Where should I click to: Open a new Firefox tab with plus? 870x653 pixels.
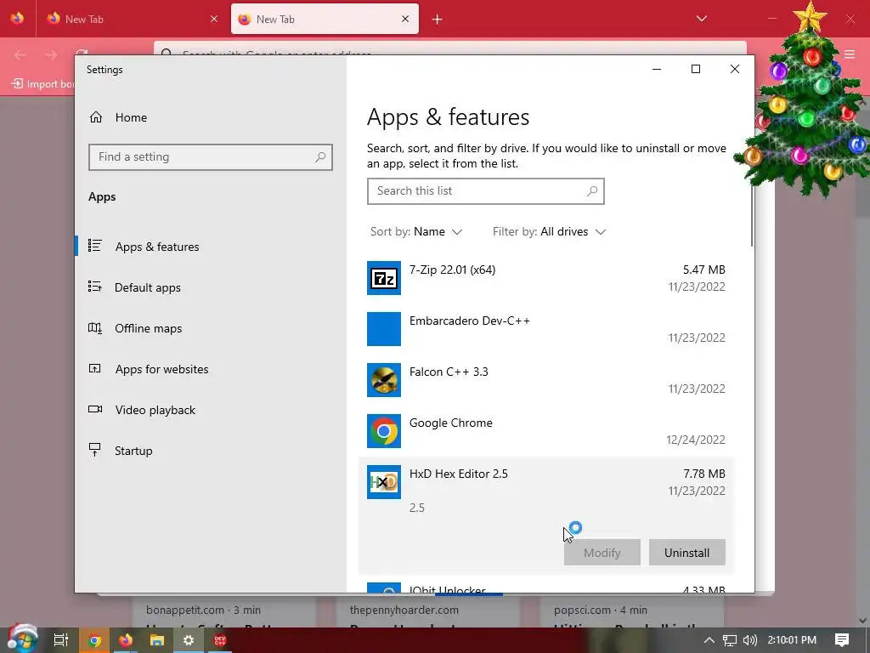click(438, 20)
